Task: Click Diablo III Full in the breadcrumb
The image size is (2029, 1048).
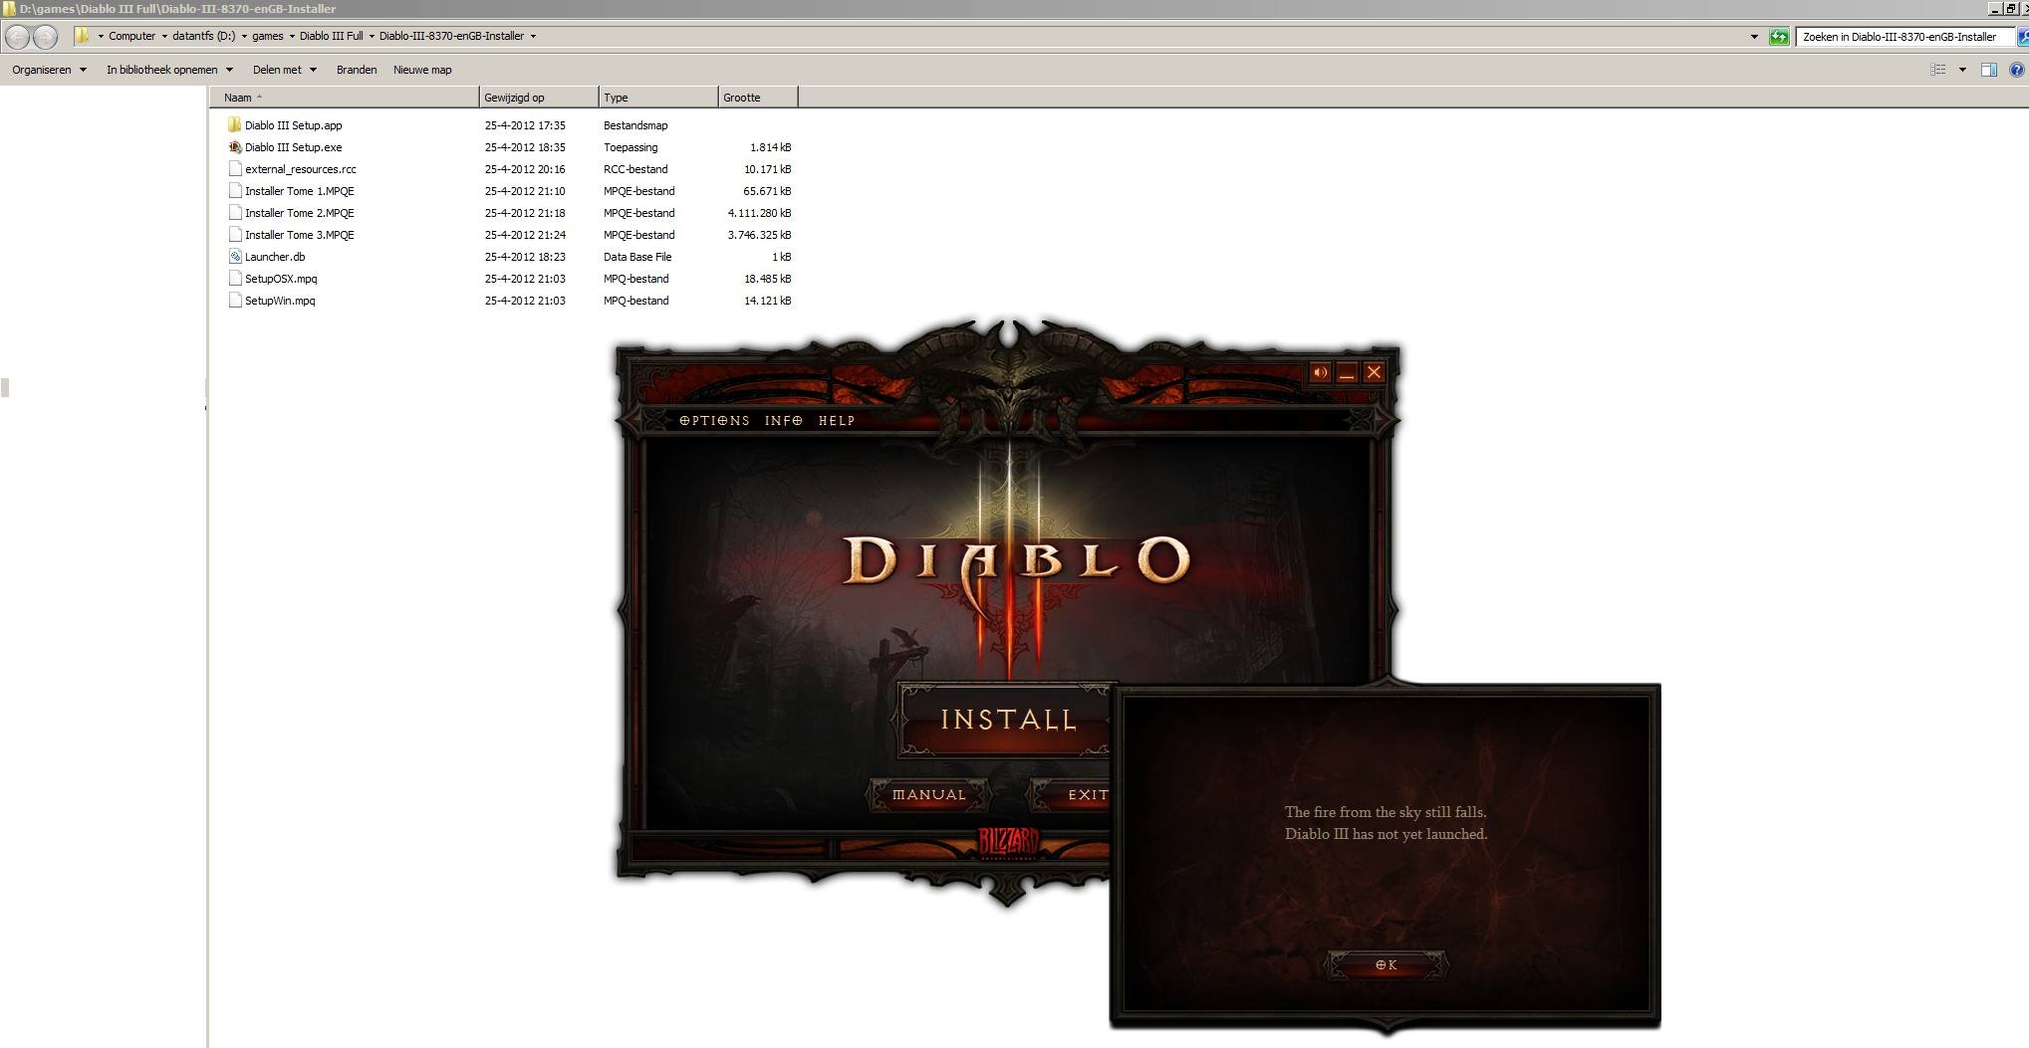Action: [x=331, y=36]
